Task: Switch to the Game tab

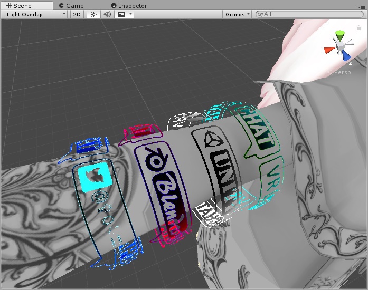Action: 71,6
